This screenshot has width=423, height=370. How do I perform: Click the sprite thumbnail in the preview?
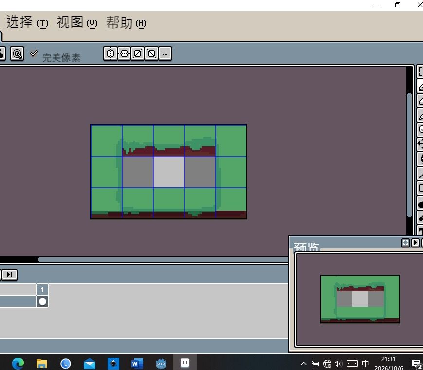point(360,299)
